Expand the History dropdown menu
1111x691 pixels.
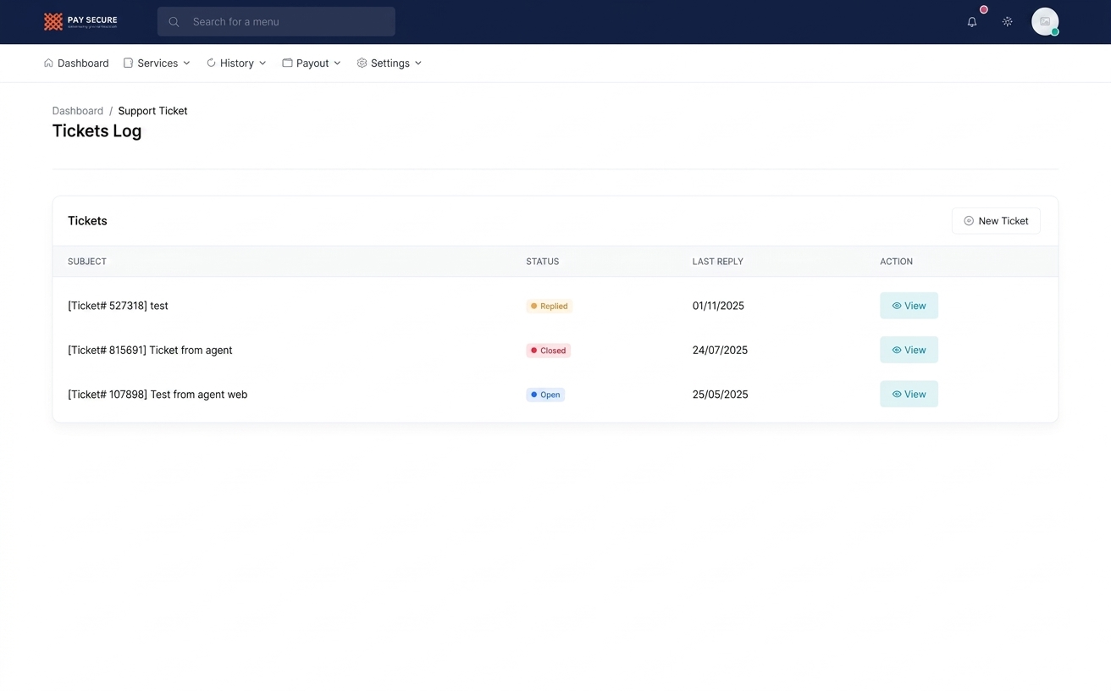[x=236, y=64]
